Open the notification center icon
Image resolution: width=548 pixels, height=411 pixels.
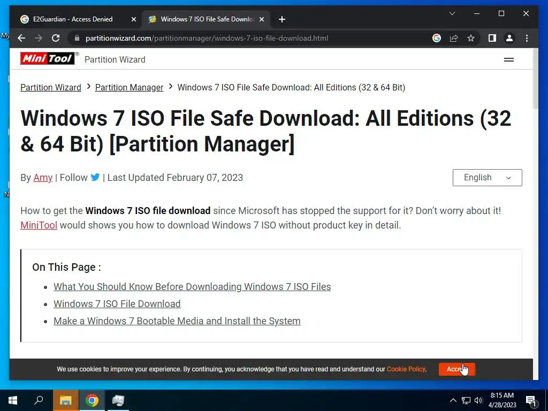tap(531, 400)
